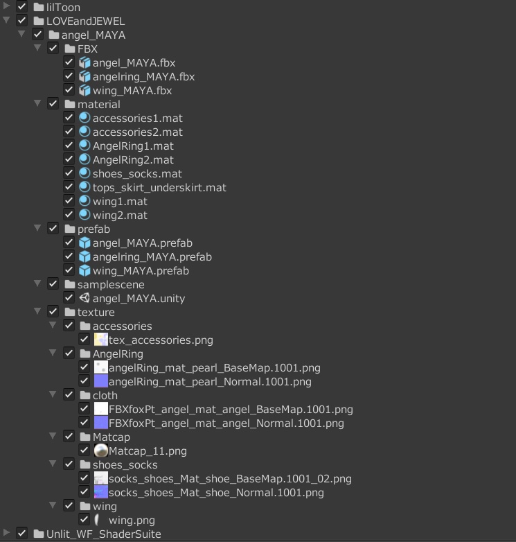Click the samplescene folder icon
516x542 pixels.
[x=69, y=284]
